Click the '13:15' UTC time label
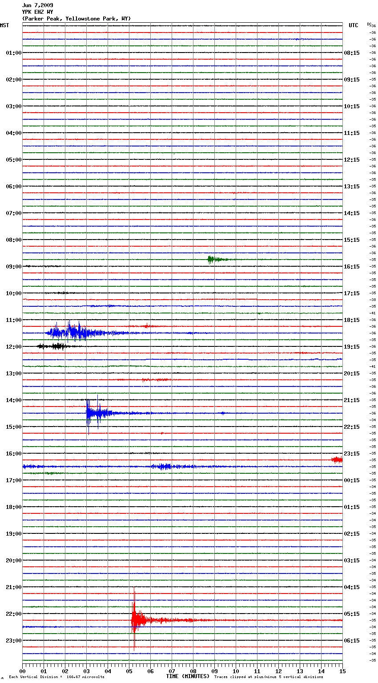 [352, 187]
